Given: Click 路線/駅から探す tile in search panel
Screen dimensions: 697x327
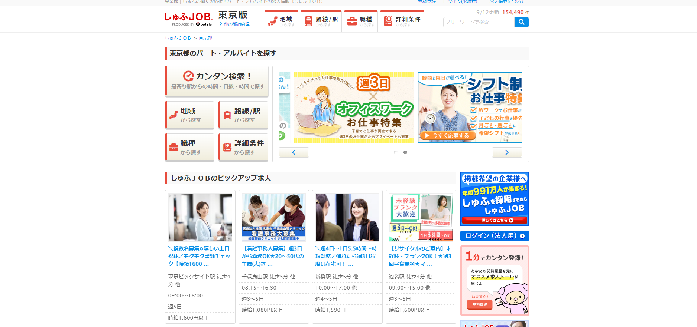Looking at the screenshot, I should tap(243, 115).
